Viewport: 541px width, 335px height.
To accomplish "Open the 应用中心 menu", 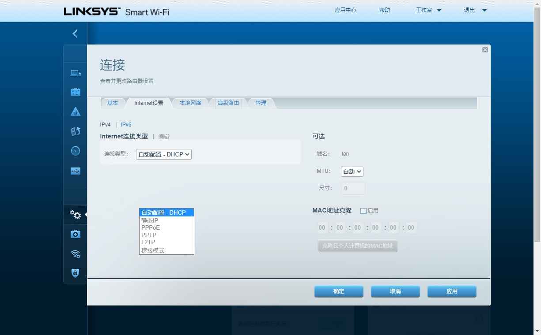I will point(345,10).
